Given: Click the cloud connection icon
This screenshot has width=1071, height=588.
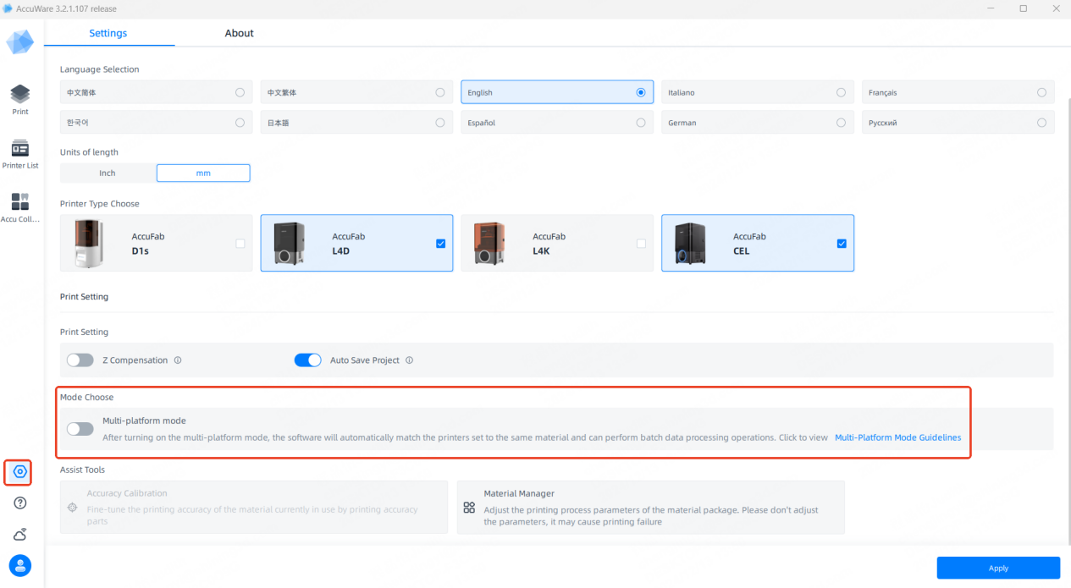Looking at the screenshot, I should 20,534.
